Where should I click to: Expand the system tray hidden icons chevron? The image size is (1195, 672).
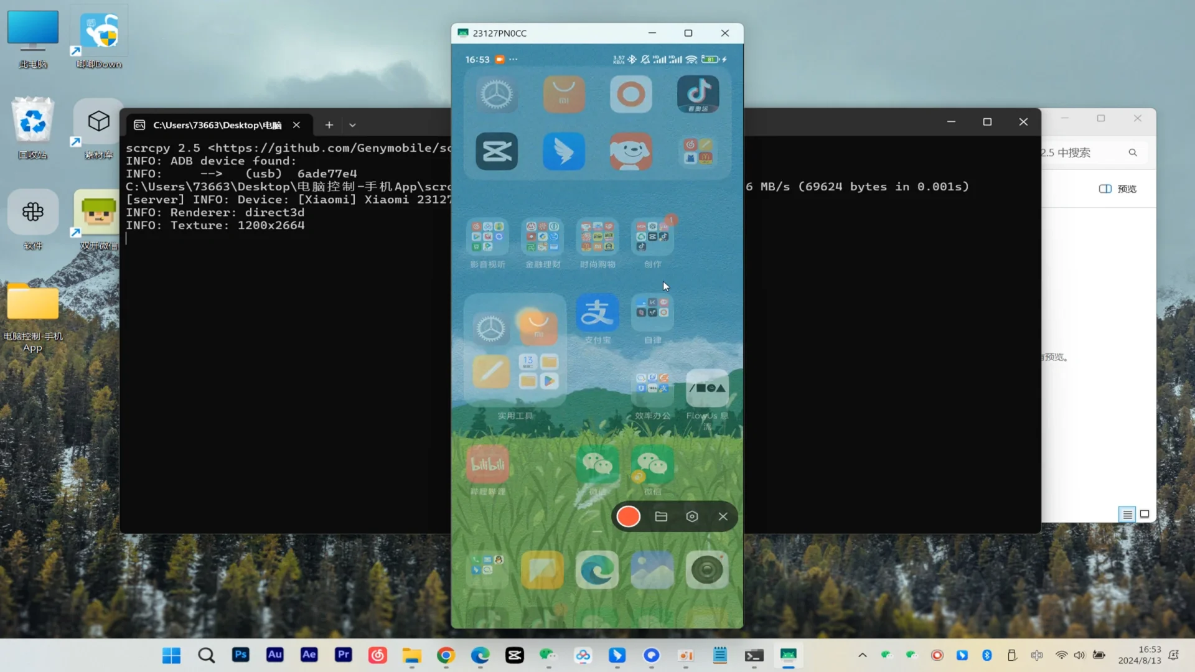pos(862,655)
